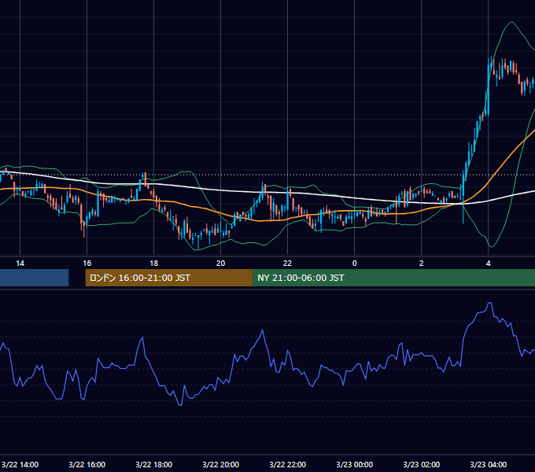This screenshot has width=535, height=472.
Task: Click the 3/22 14:00 date label
Action: coord(20,464)
